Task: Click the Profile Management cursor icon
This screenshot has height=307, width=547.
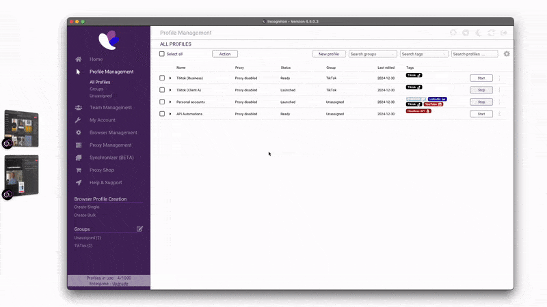Action: (78, 72)
